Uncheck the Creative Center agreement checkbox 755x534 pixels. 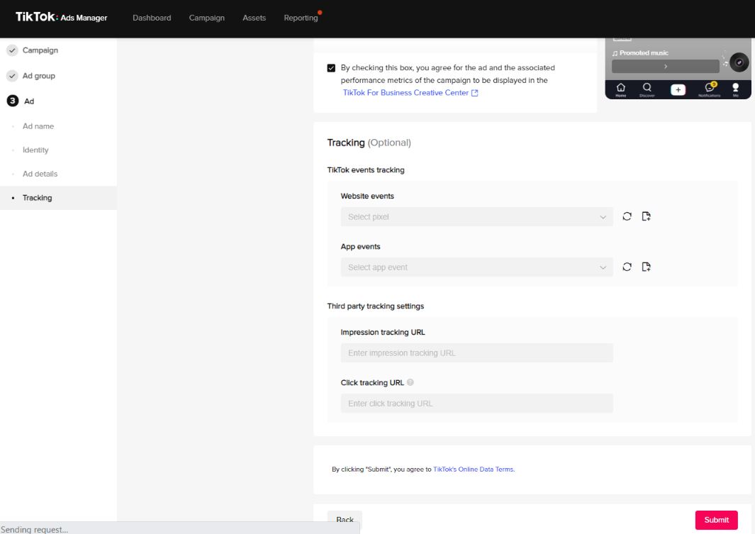coord(331,68)
